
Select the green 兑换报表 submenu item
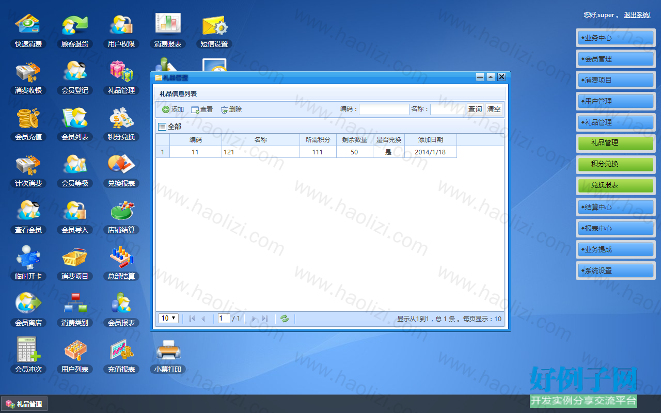(616, 185)
